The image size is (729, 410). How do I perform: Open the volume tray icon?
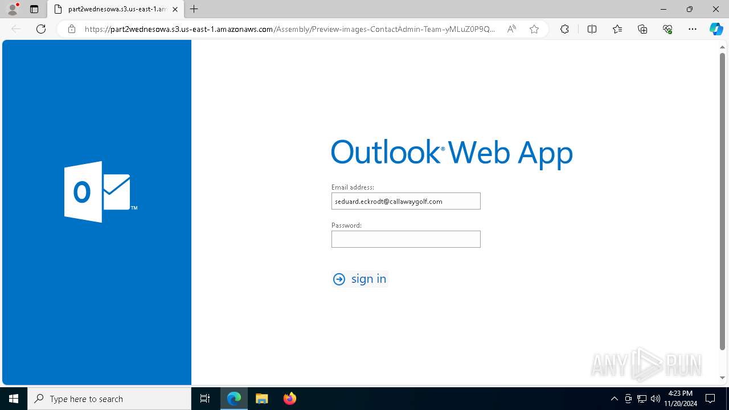coord(656,399)
